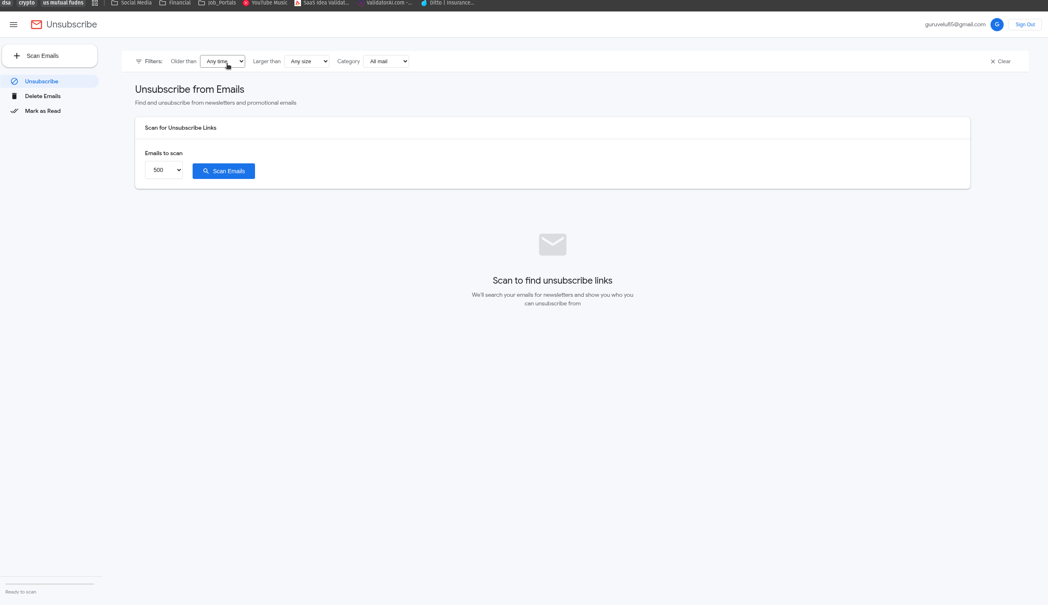Click the Unsubscribe envelope logo

pyautogui.click(x=36, y=25)
